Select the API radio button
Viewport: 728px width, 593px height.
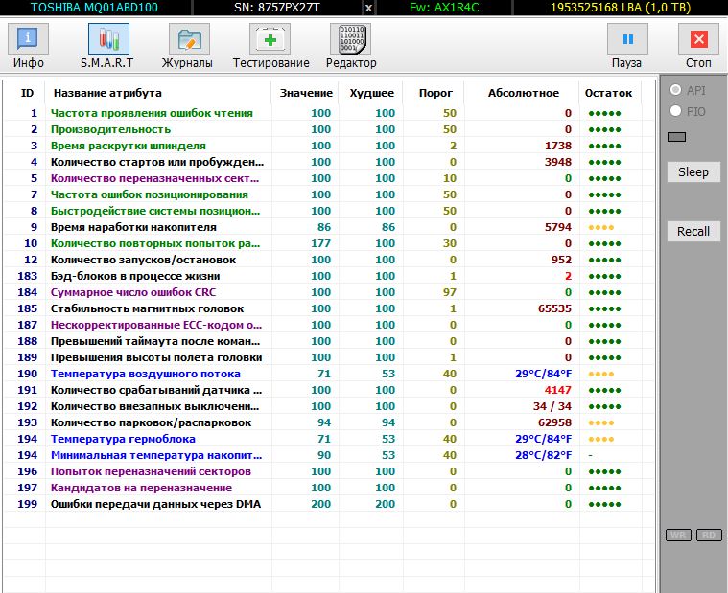(x=675, y=89)
